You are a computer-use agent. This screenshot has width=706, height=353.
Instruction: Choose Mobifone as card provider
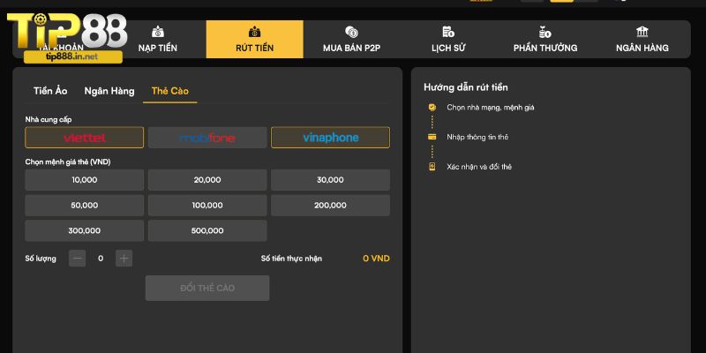[x=207, y=138]
